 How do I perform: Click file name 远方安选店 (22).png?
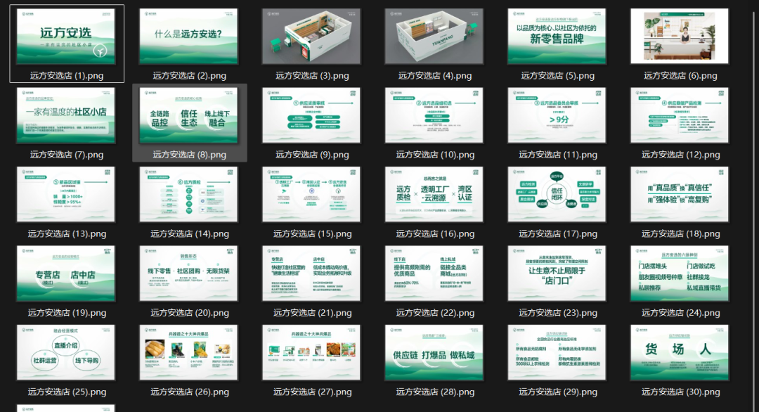coord(435,313)
